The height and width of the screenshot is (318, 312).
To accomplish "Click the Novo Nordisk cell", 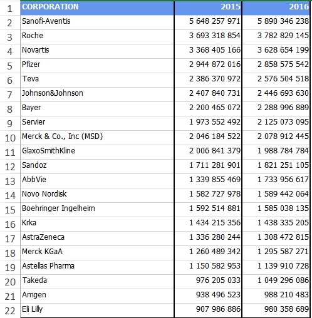I will (x=97, y=195).
